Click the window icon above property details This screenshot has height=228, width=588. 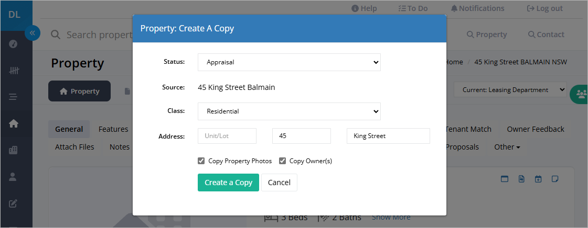coord(505,179)
